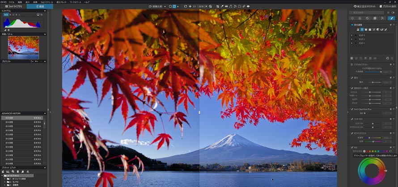Close the Advanced History panel
Screen dimensions: 398x187
click(45, 113)
